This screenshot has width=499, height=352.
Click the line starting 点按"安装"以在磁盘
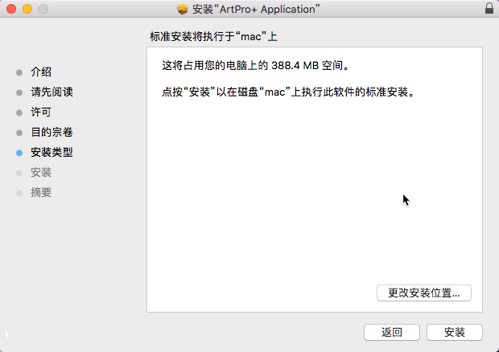[289, 92]
